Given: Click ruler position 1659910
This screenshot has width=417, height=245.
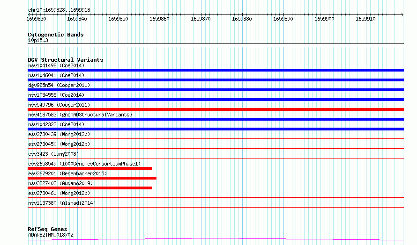Looking at the screenshot, I should [365, 19].
